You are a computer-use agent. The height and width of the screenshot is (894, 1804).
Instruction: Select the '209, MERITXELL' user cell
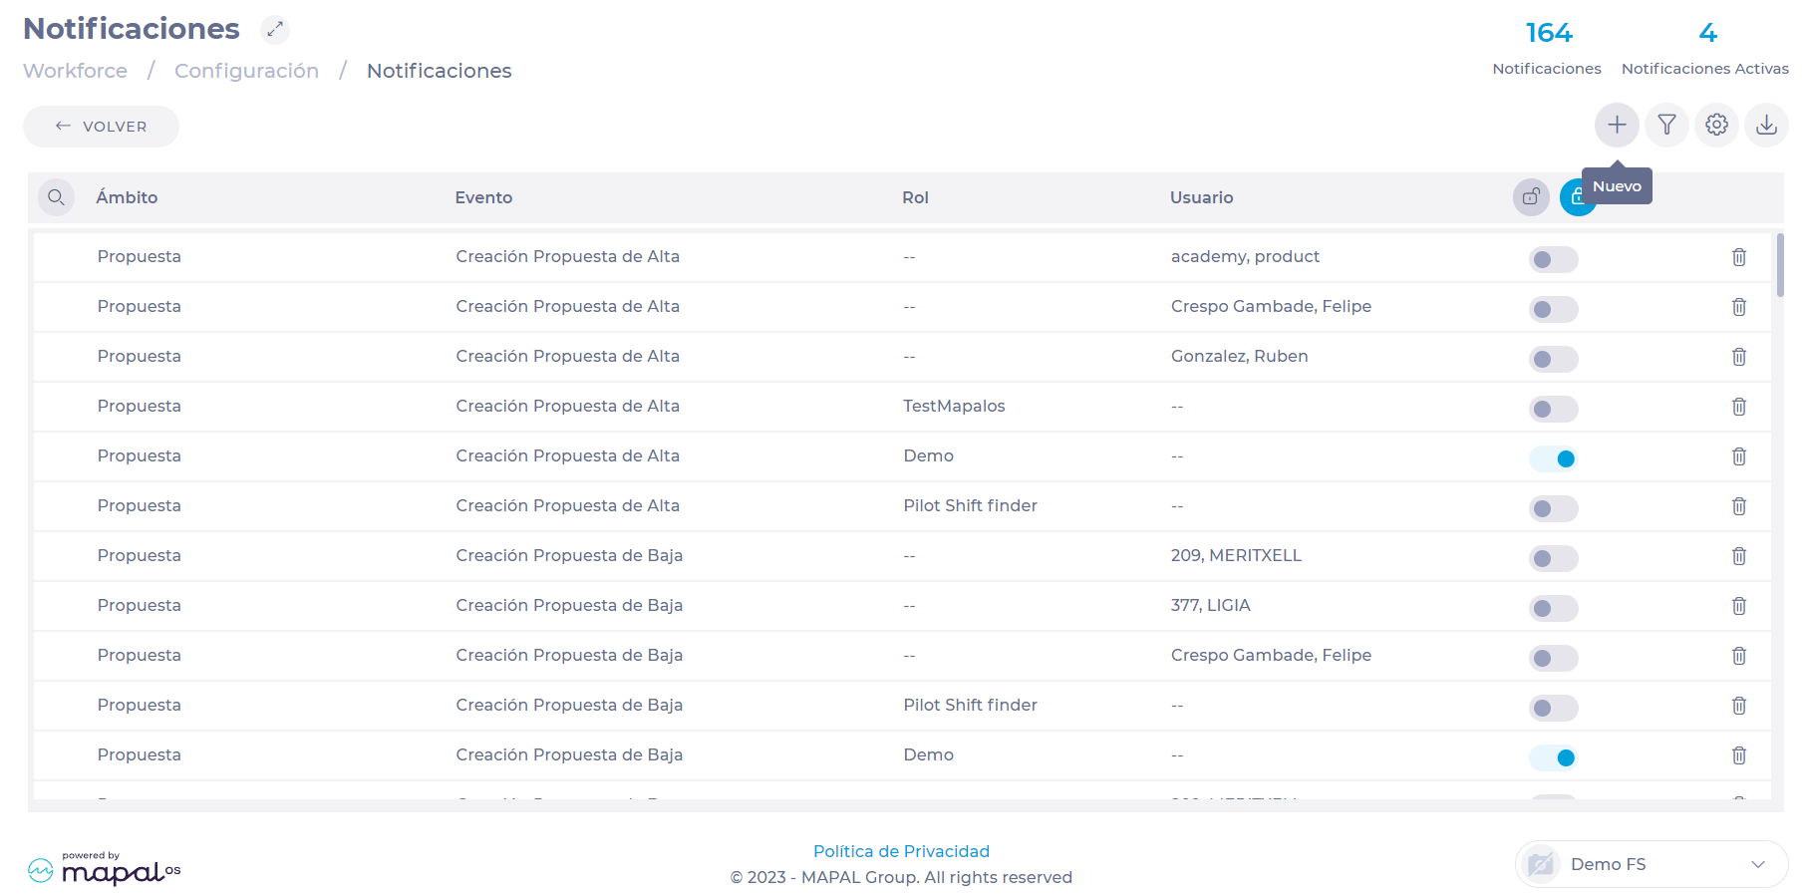pyautogui.click(x=1236, y=555)
